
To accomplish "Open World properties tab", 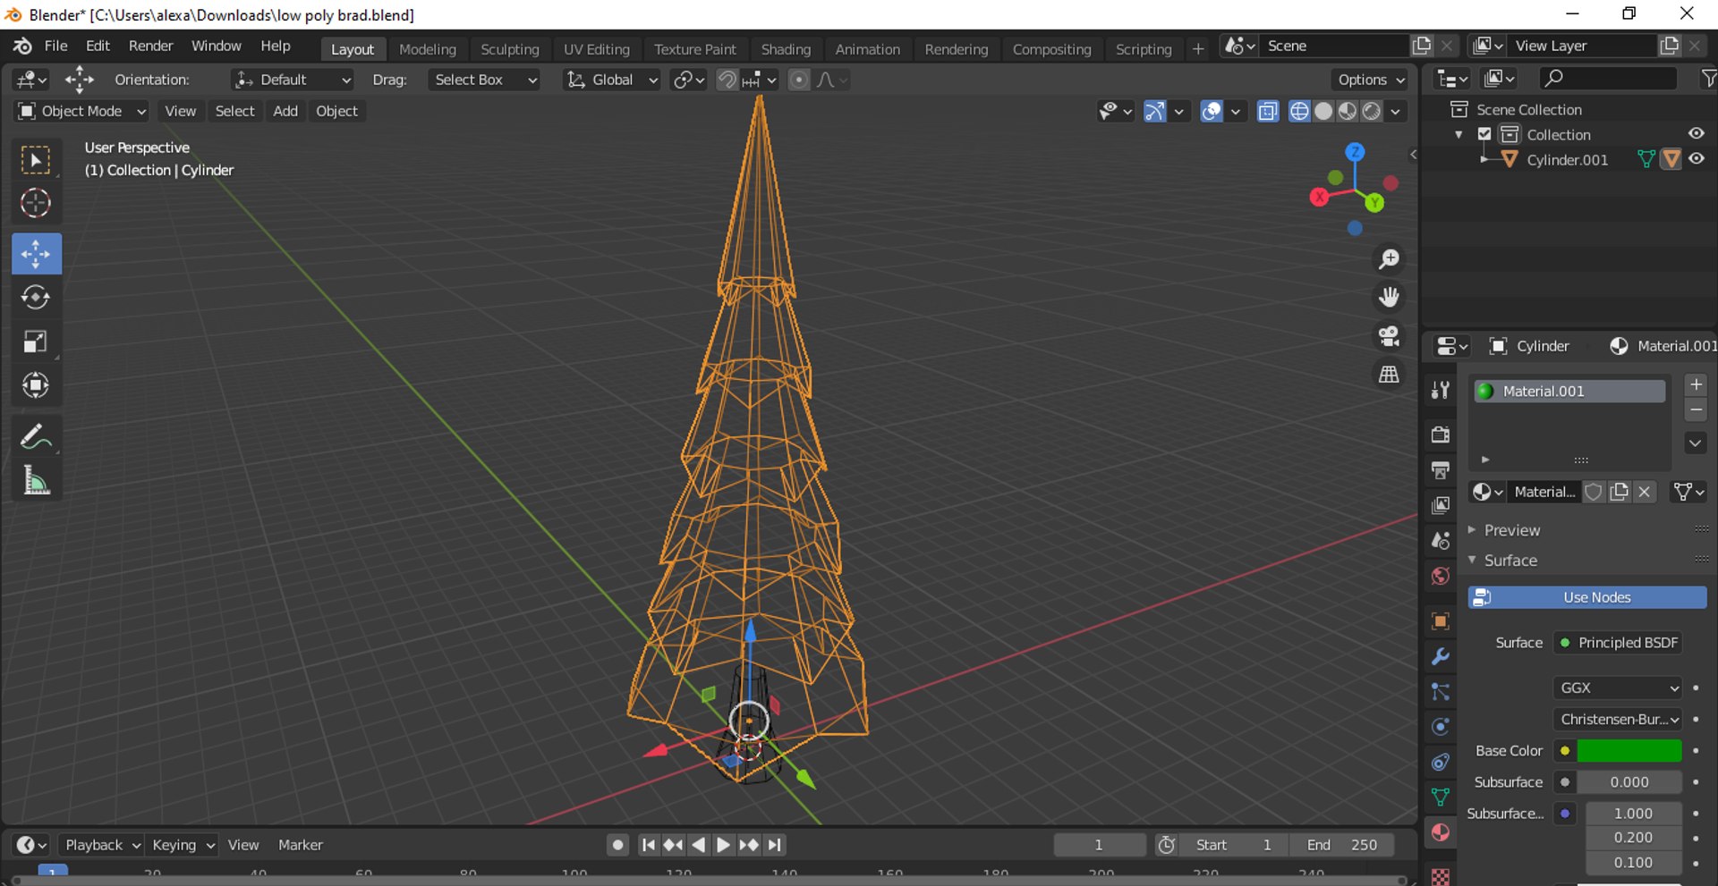I will point(1440,576).
